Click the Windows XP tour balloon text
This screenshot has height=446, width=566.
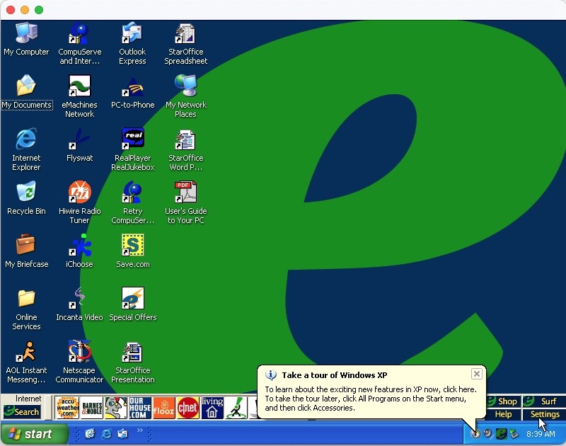coord(371,399)
